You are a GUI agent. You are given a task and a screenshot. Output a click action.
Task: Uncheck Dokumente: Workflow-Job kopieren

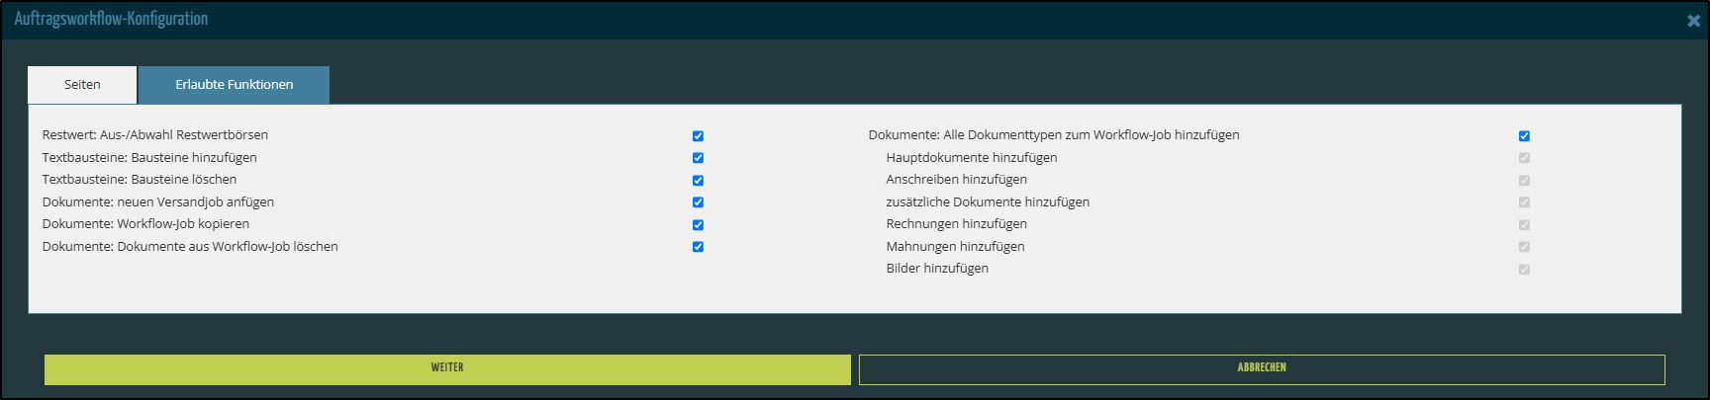[x=698, y=225]
